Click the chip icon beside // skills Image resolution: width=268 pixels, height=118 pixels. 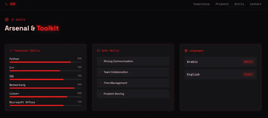pos(7,19)
